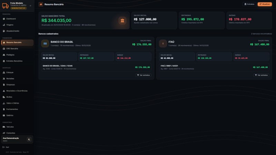Viewport: 276px width, 155px height.
Task: Click the Conjuntos link icon
Action: 4,133
